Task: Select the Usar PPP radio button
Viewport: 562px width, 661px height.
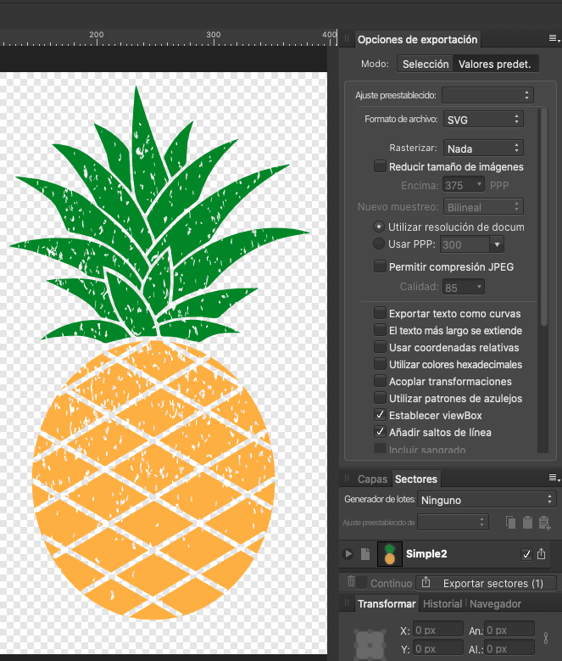Action: point(379,244)
